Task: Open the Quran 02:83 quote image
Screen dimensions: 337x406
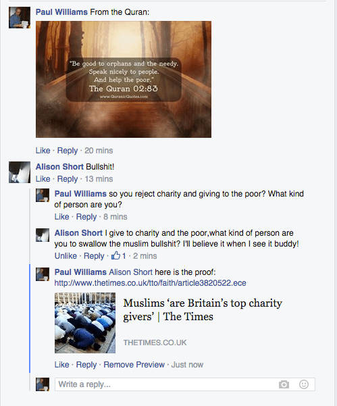Action: [x=124, y=79]
